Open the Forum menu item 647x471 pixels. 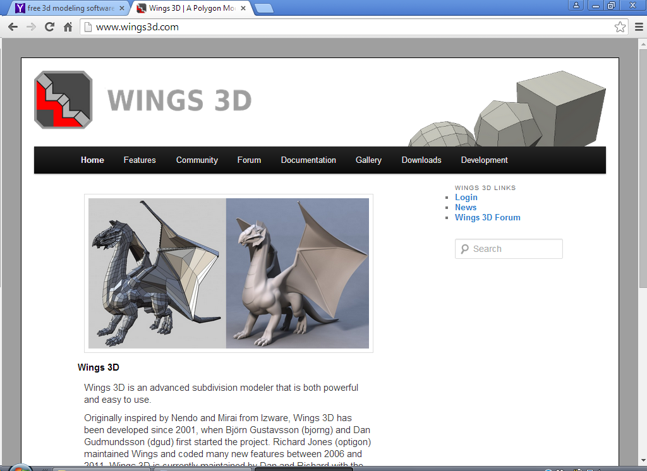(249, 160)
